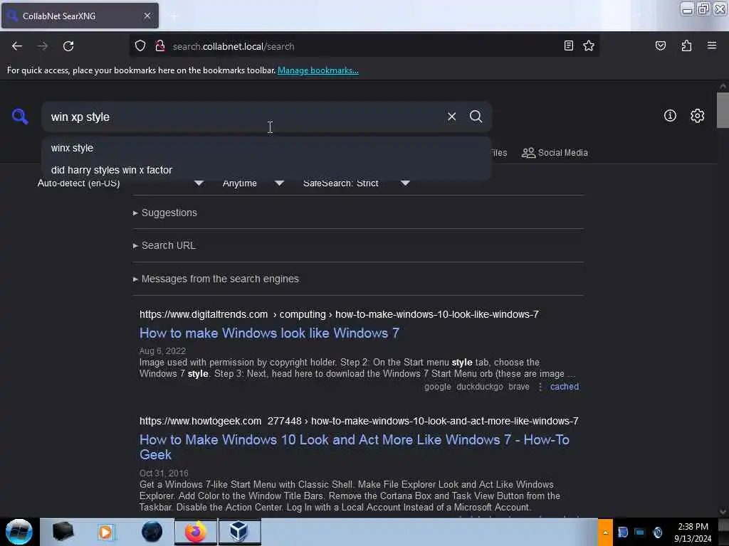729x546 pixels.
Task: Launch the media player taskbar icon
Action: (105, 532)
